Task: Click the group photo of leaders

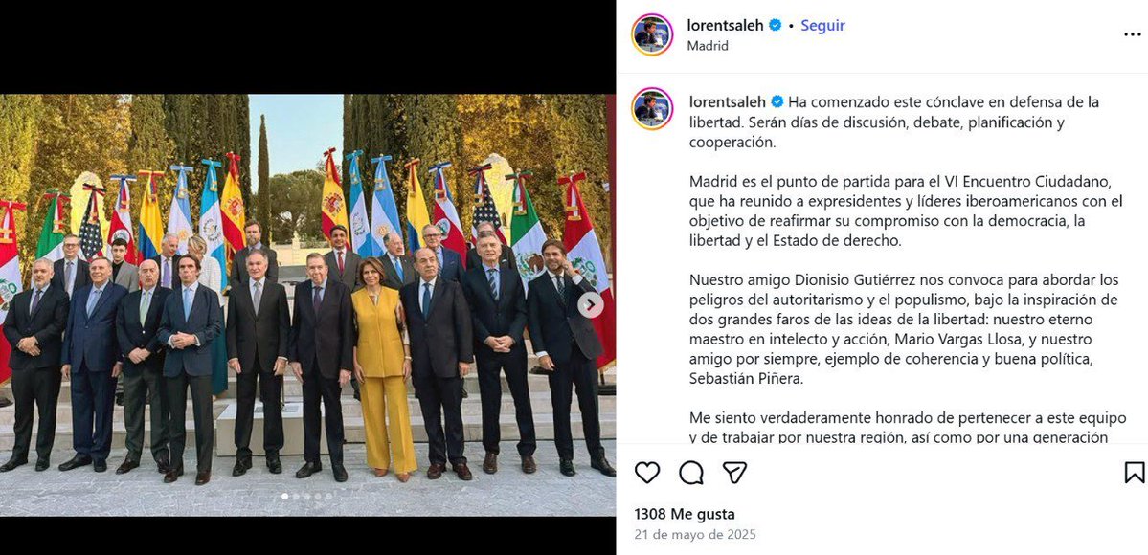Action: point(307,304)
